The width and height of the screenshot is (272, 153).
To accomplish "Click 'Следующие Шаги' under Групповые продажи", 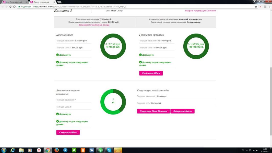I will tap(151, 73).
